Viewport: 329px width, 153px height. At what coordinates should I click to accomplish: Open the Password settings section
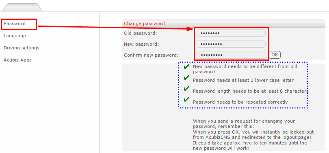point(15,23)
